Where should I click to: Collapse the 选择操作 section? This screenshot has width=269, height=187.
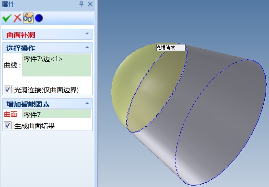tap(87, 47)
